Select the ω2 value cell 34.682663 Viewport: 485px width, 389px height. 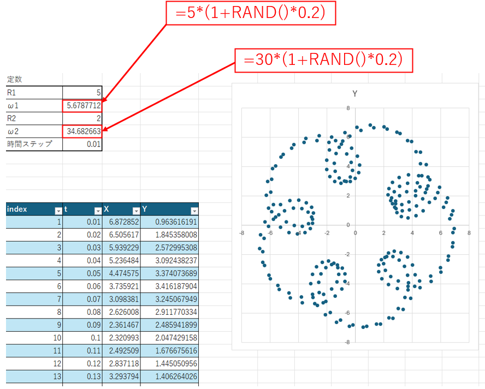[82, 131]
